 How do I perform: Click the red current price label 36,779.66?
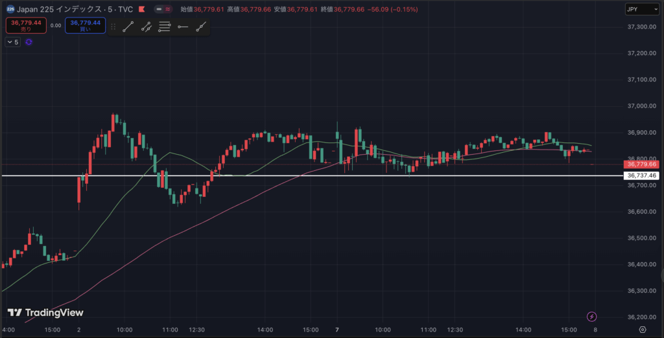(641, 164)
